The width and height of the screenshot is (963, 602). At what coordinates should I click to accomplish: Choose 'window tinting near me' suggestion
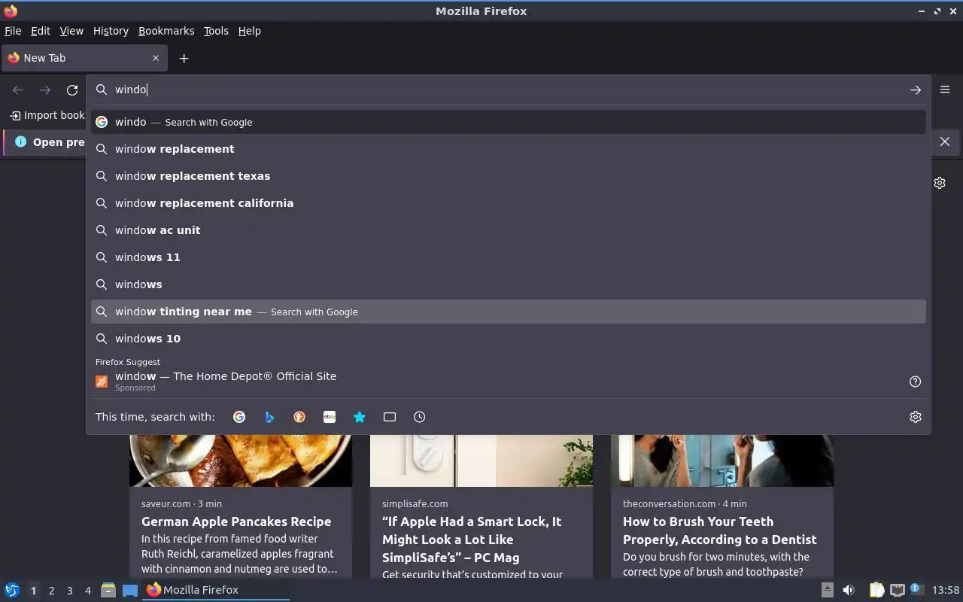click(509, 312)
